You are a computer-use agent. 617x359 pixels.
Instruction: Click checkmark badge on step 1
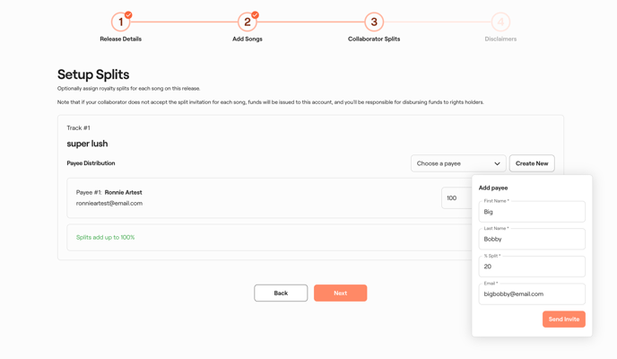(x=128, y=15)
